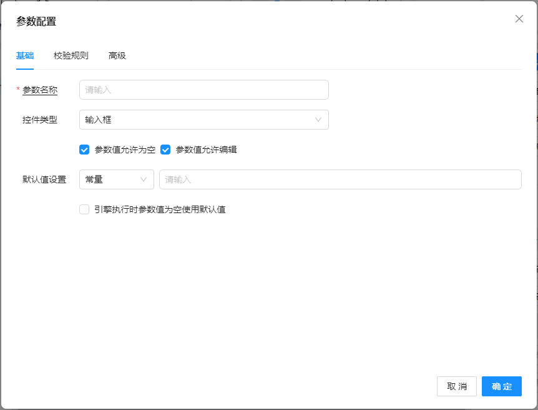Click the 默认值设置 field label

point(44,179)
